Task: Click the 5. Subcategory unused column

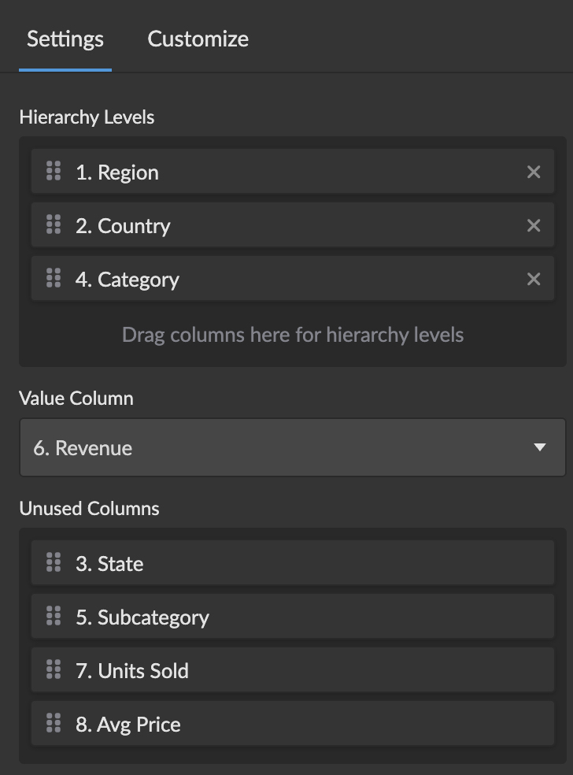Action: click(x=236, y=617)
